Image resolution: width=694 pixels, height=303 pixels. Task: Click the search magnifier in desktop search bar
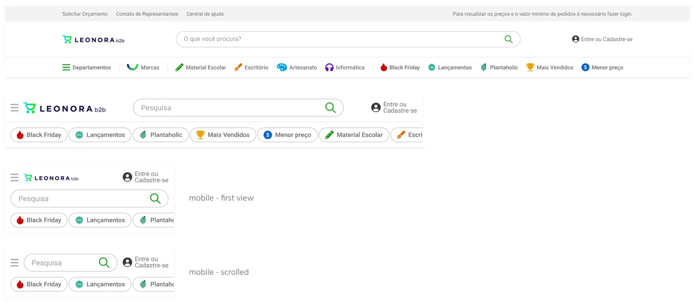pos(508,39)
